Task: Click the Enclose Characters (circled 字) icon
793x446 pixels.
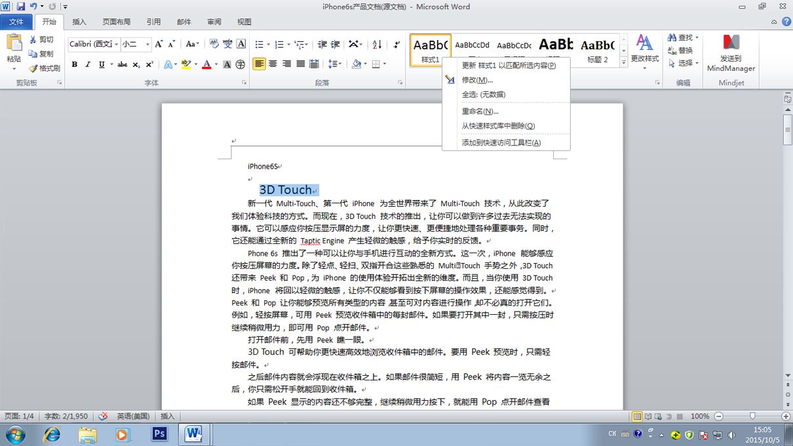Action: (241, 64)
